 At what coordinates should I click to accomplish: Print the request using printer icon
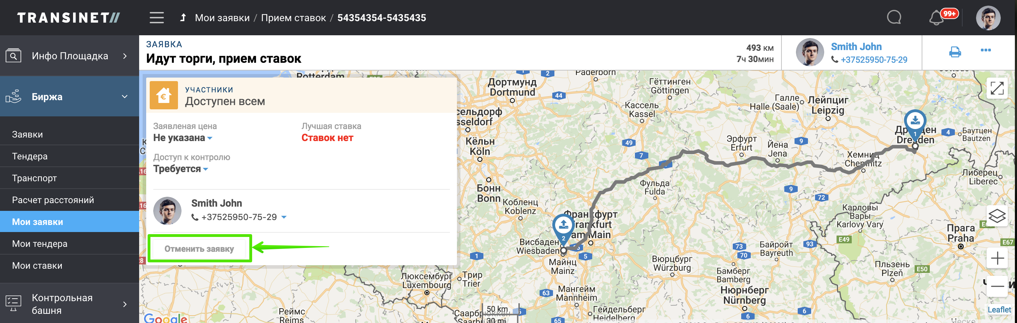pos(954,52)
